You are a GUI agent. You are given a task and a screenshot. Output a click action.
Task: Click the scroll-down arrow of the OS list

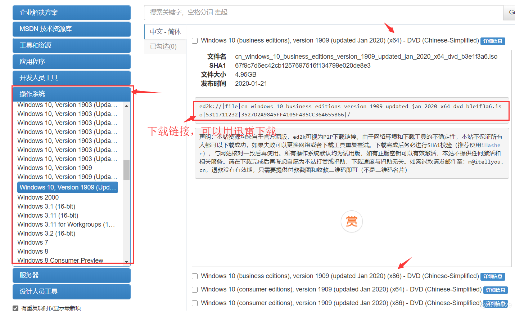(126, 262)
